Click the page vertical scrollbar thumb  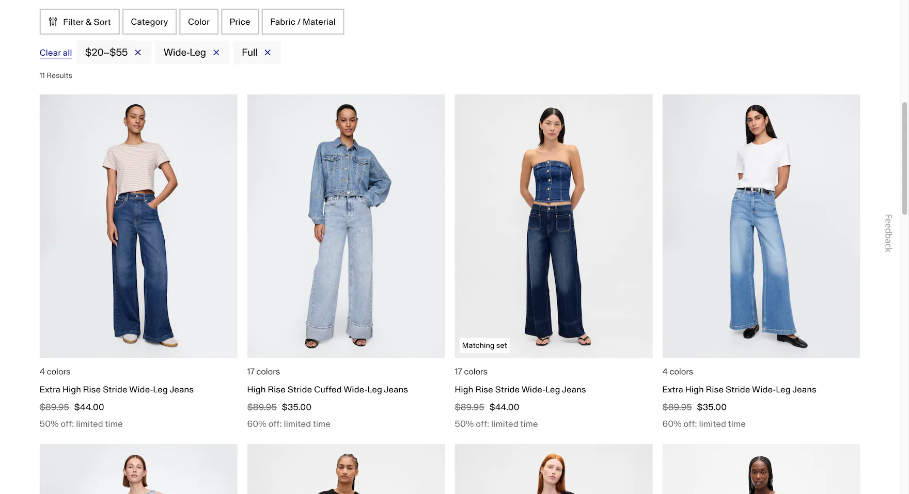tap(904, 158)
